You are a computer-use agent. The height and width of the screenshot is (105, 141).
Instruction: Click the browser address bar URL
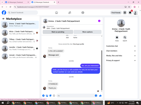(33, 7)
